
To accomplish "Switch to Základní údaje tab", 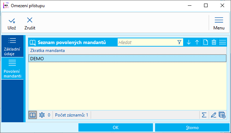I will 12,46.
